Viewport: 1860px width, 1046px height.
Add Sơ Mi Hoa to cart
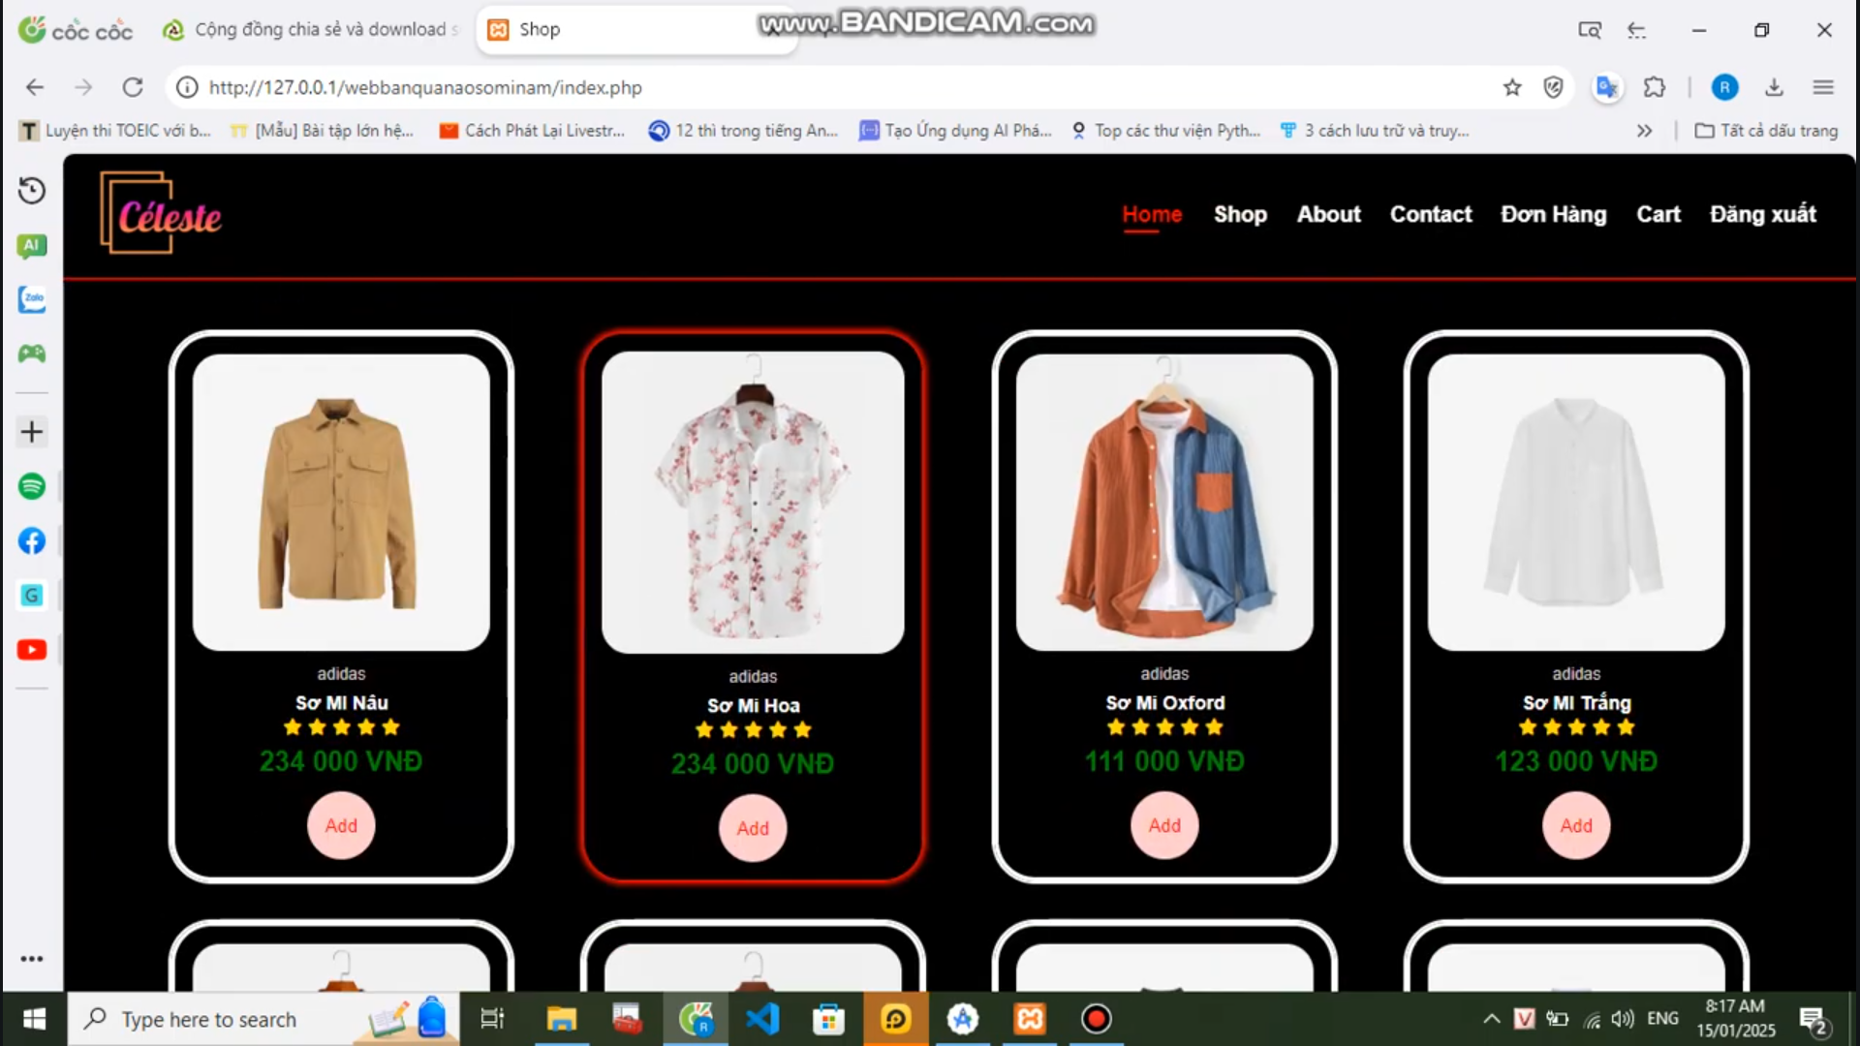click(753, 828)
